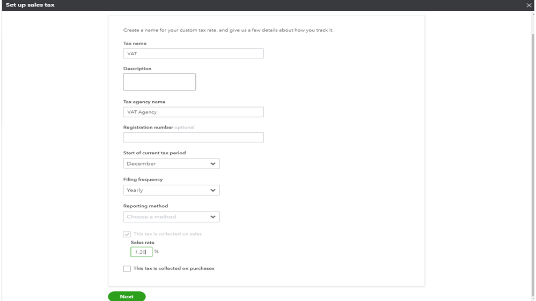Click the chevron arrow on the Reporting method dropdown
The height and width of the screenshot is (301, 536).
(x=213, y=217)
